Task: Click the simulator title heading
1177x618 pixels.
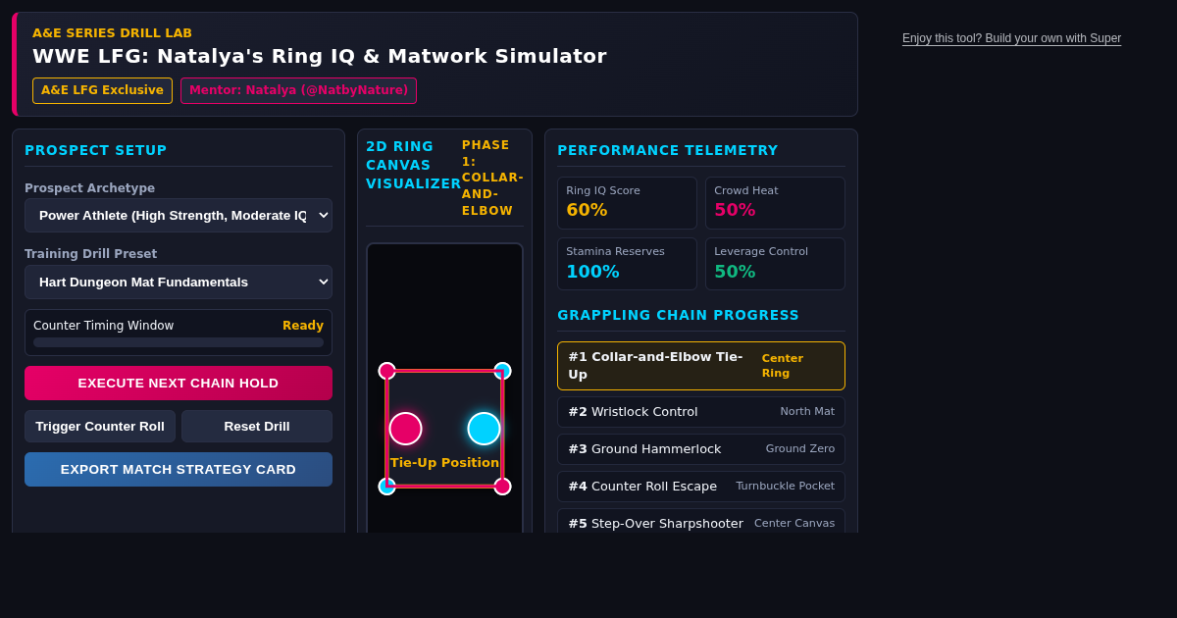Action: 320,56
